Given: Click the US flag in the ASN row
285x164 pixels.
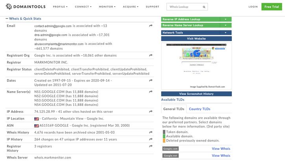Looking at the screenshot, I should 36,126.
